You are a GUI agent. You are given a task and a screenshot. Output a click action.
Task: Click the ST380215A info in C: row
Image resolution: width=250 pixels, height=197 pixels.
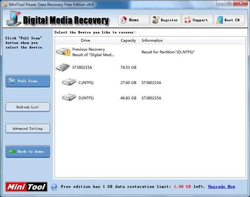coord(151,83)
